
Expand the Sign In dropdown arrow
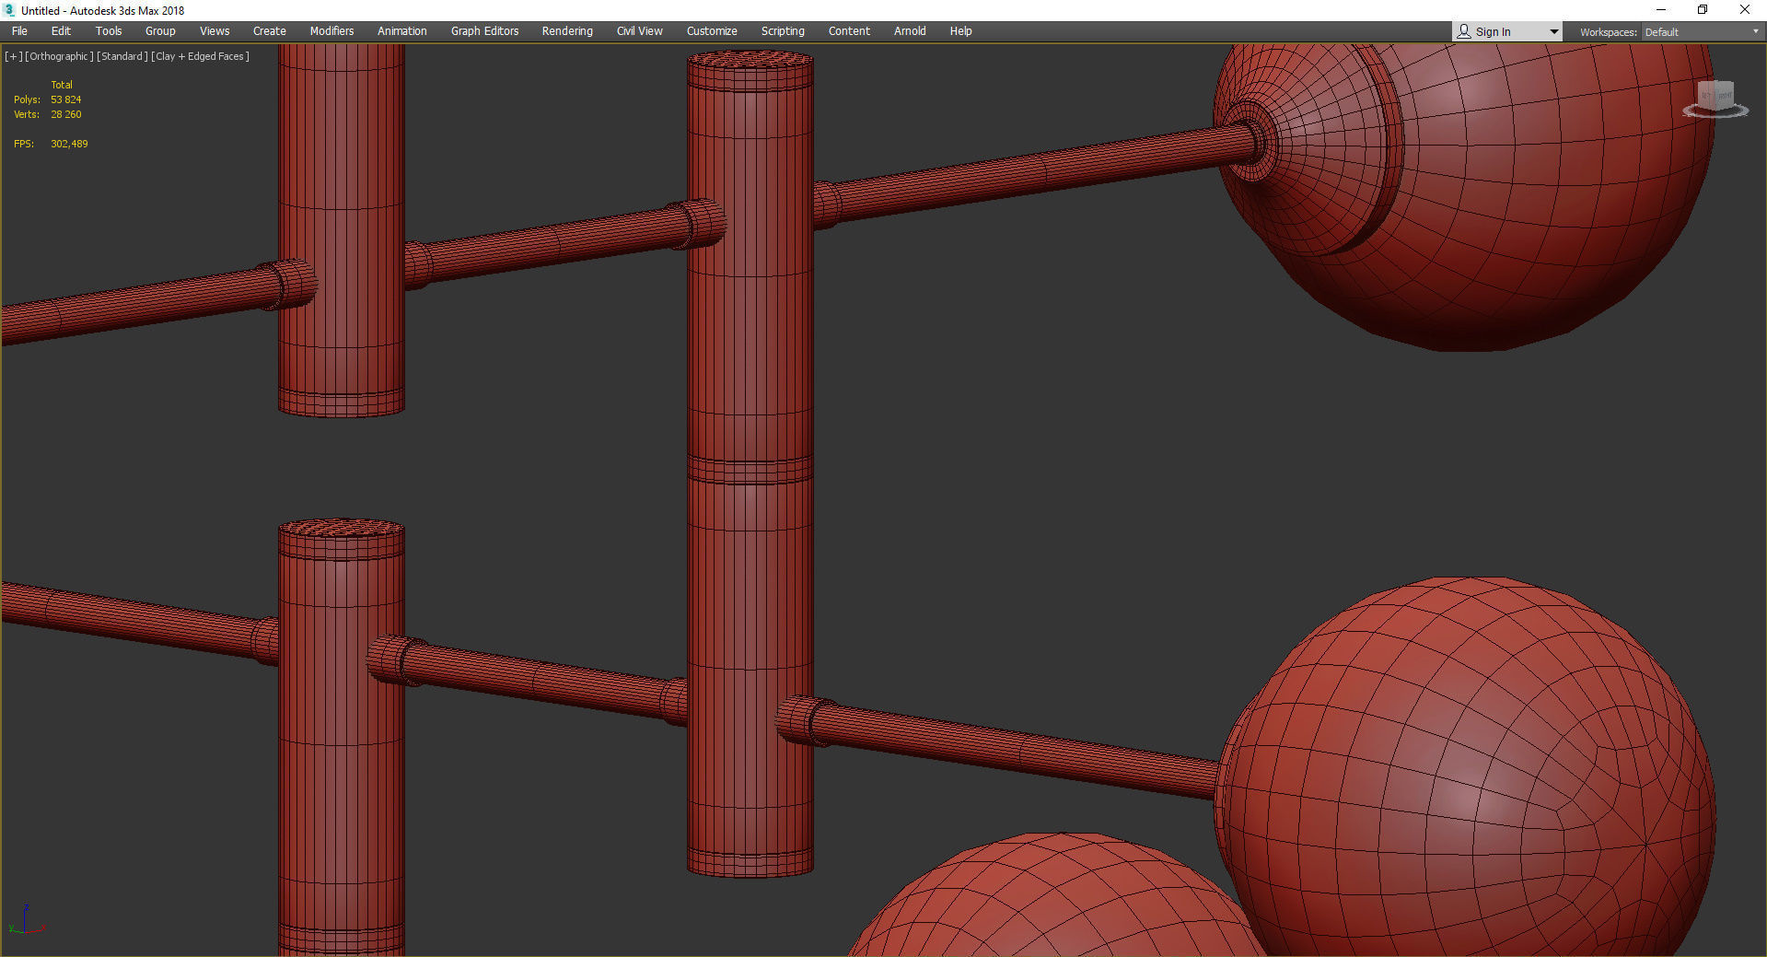(x=1553, y=32)
